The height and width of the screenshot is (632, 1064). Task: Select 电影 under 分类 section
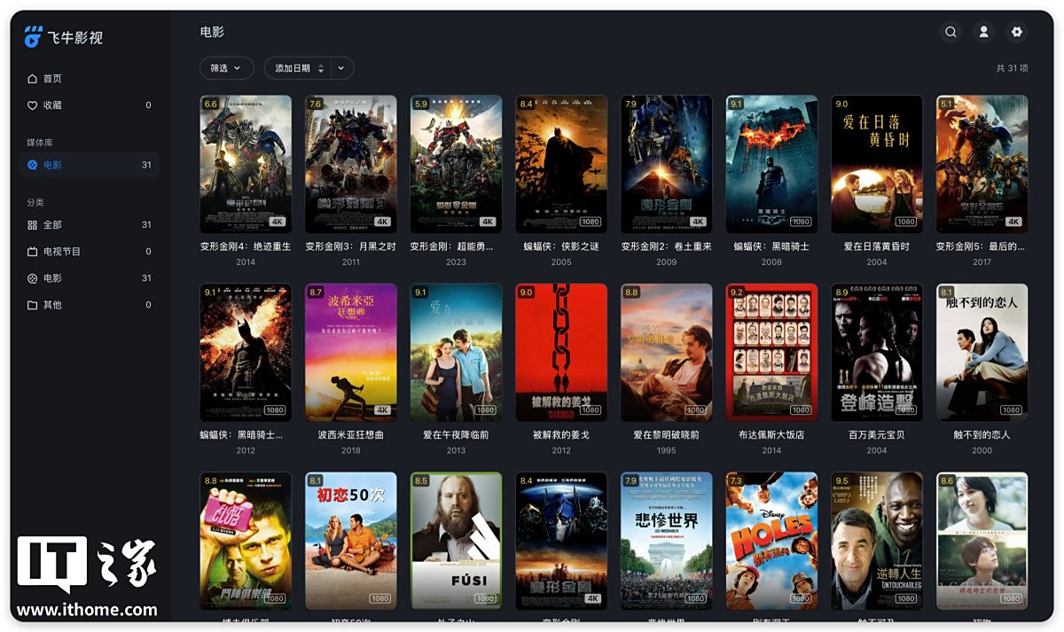[x=52, y=278]
